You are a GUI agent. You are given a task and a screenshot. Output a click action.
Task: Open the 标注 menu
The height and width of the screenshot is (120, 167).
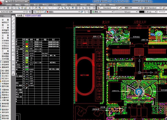coord(74,5)
